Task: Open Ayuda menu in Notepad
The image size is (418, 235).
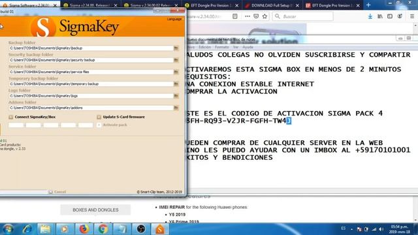Action: point(248,47)
